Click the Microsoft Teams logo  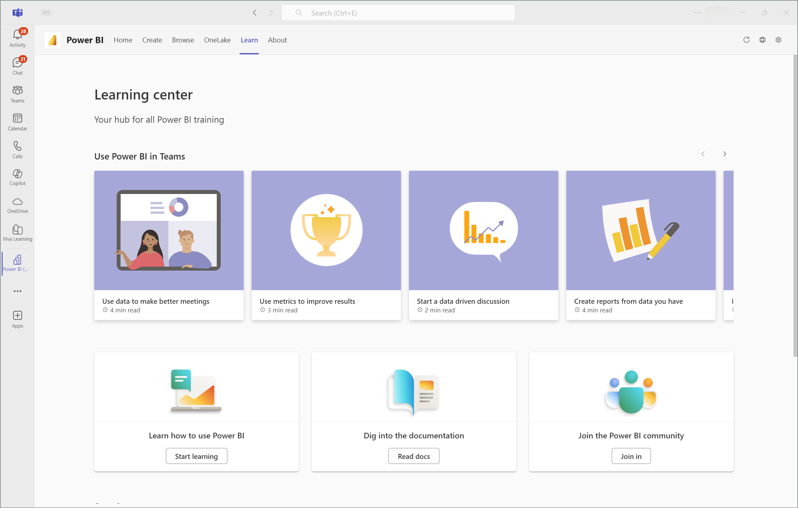click(17, 13)
